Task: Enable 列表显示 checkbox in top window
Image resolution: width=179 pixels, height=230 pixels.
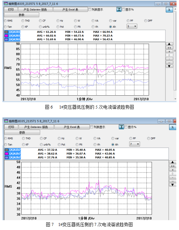Action: pyautogui.click(x=89, y=10)
